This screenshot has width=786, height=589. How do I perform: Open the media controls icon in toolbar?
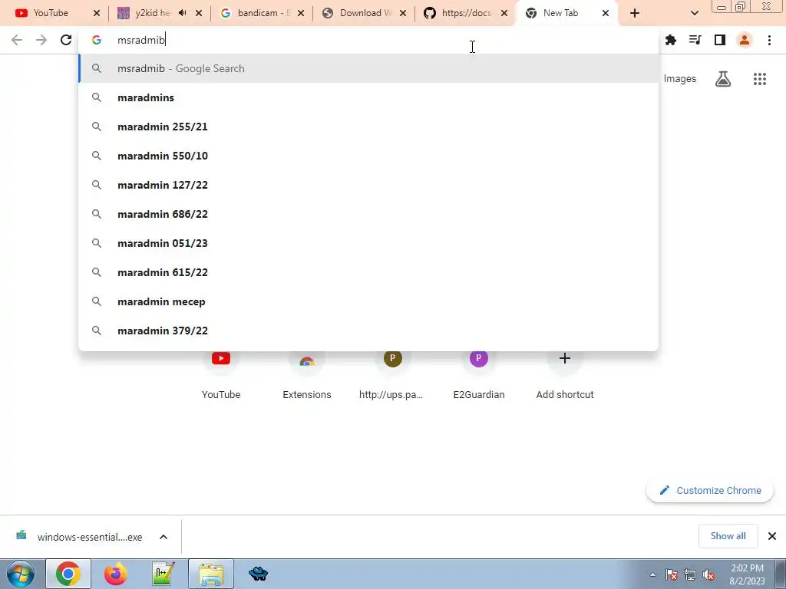click(695, 40)
